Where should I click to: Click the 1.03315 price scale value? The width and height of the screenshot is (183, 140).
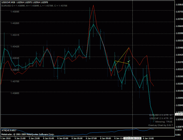point(179,69)
